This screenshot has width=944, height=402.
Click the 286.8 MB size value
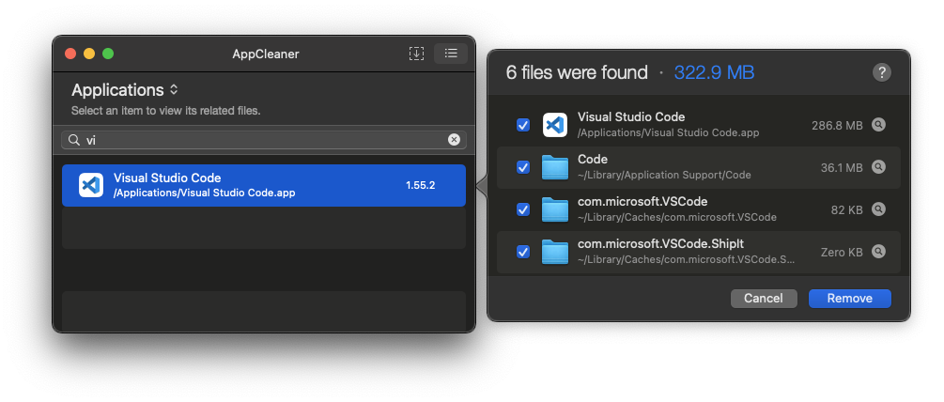[837, 126]
